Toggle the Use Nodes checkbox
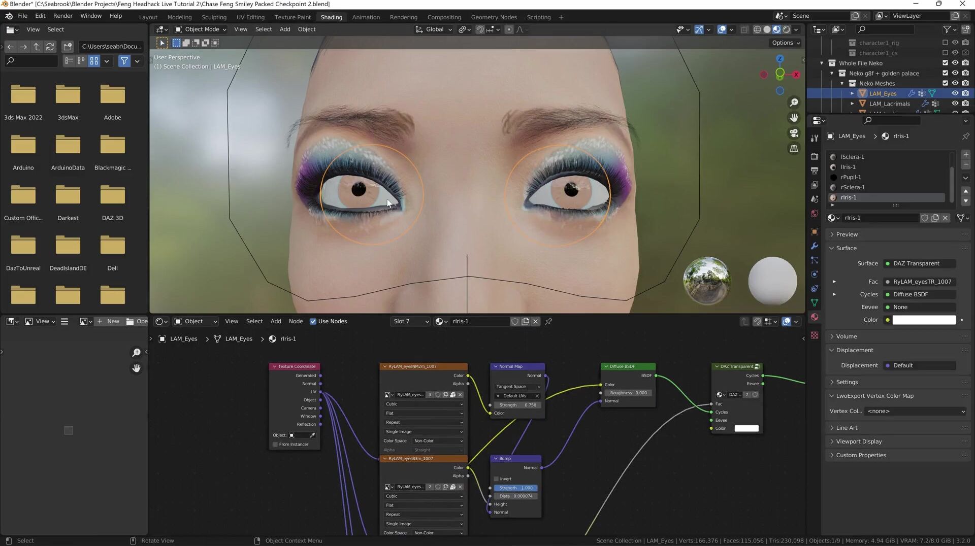975x546 pixels. [313, 321]
